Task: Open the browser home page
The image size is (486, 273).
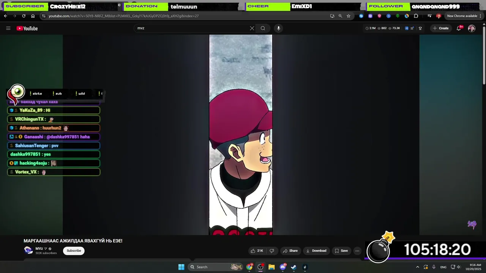Action: tap(33, 16)
